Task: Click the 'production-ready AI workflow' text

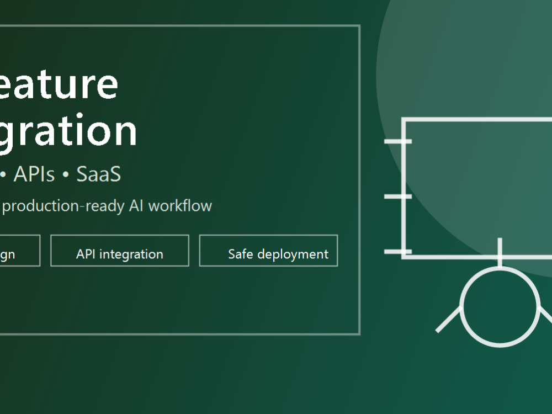Action: point(107,206)
